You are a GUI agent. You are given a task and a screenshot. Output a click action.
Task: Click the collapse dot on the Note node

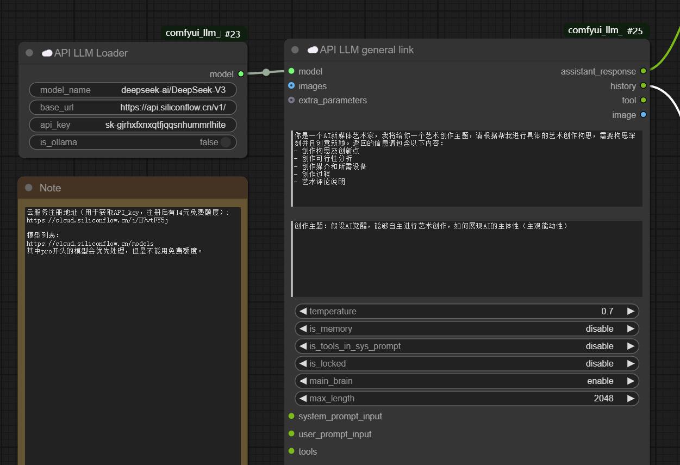[x=29, y=188]
